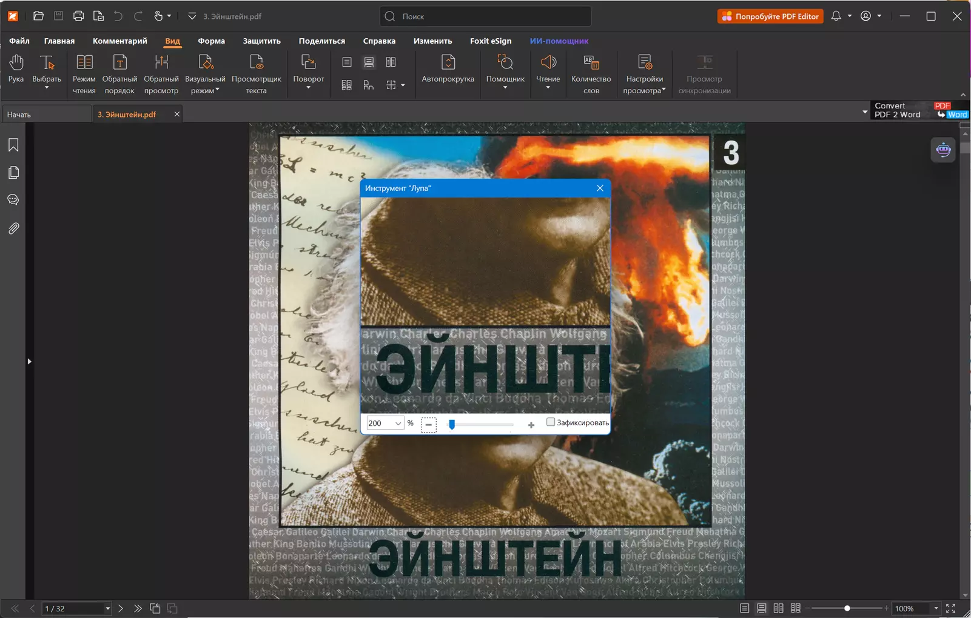Print the document via printer icon

[78, 16]
